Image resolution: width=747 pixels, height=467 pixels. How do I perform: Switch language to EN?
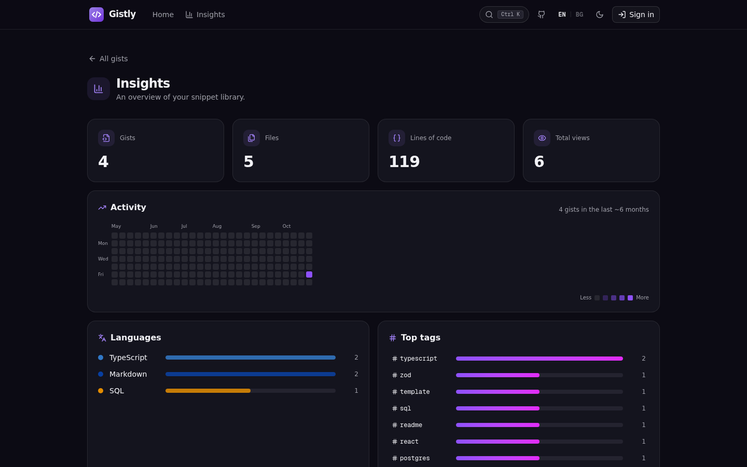pyautogui.click(x=562, y=15)
